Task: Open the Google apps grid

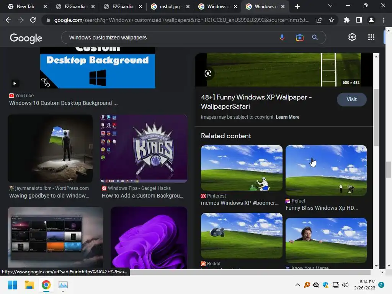Action: (x=371, y=37)
